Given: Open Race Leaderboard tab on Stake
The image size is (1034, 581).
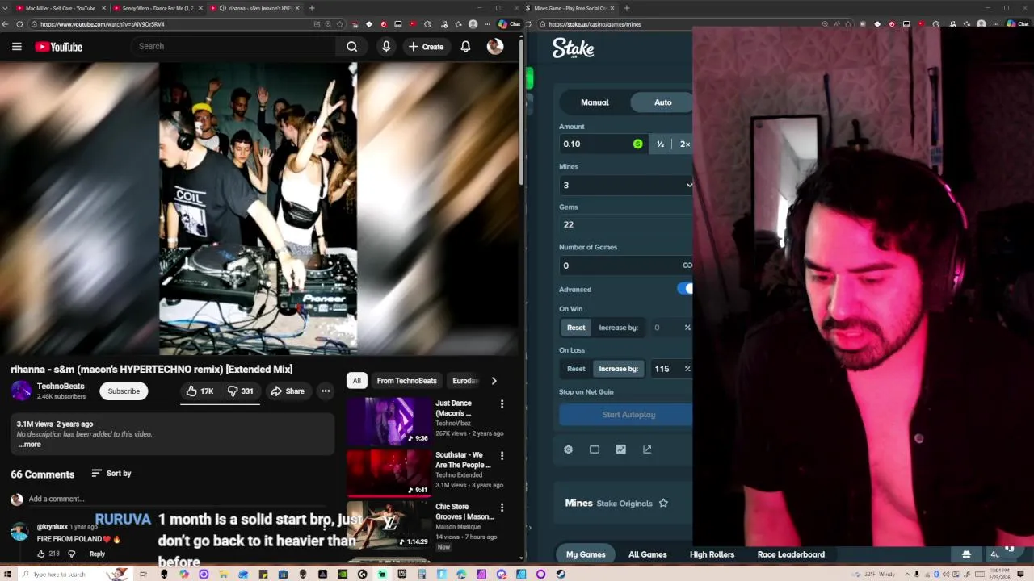Looking at the screenshot, I should pos(791,554).
